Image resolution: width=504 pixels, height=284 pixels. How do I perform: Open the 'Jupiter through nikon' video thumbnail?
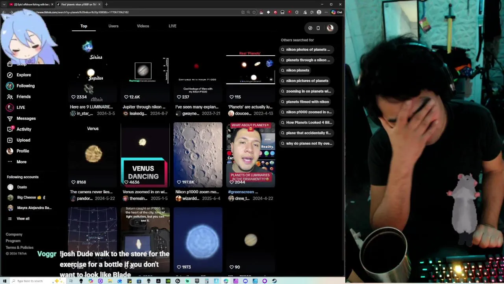(x=145, y=70)
